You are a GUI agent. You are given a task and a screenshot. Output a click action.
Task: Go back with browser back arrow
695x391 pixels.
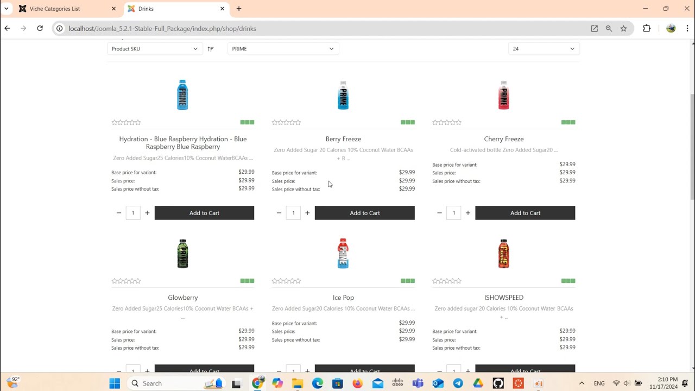pos(7,28)
